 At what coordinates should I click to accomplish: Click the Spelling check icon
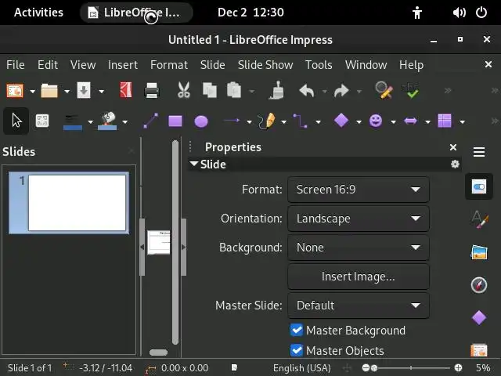point(411,91)
